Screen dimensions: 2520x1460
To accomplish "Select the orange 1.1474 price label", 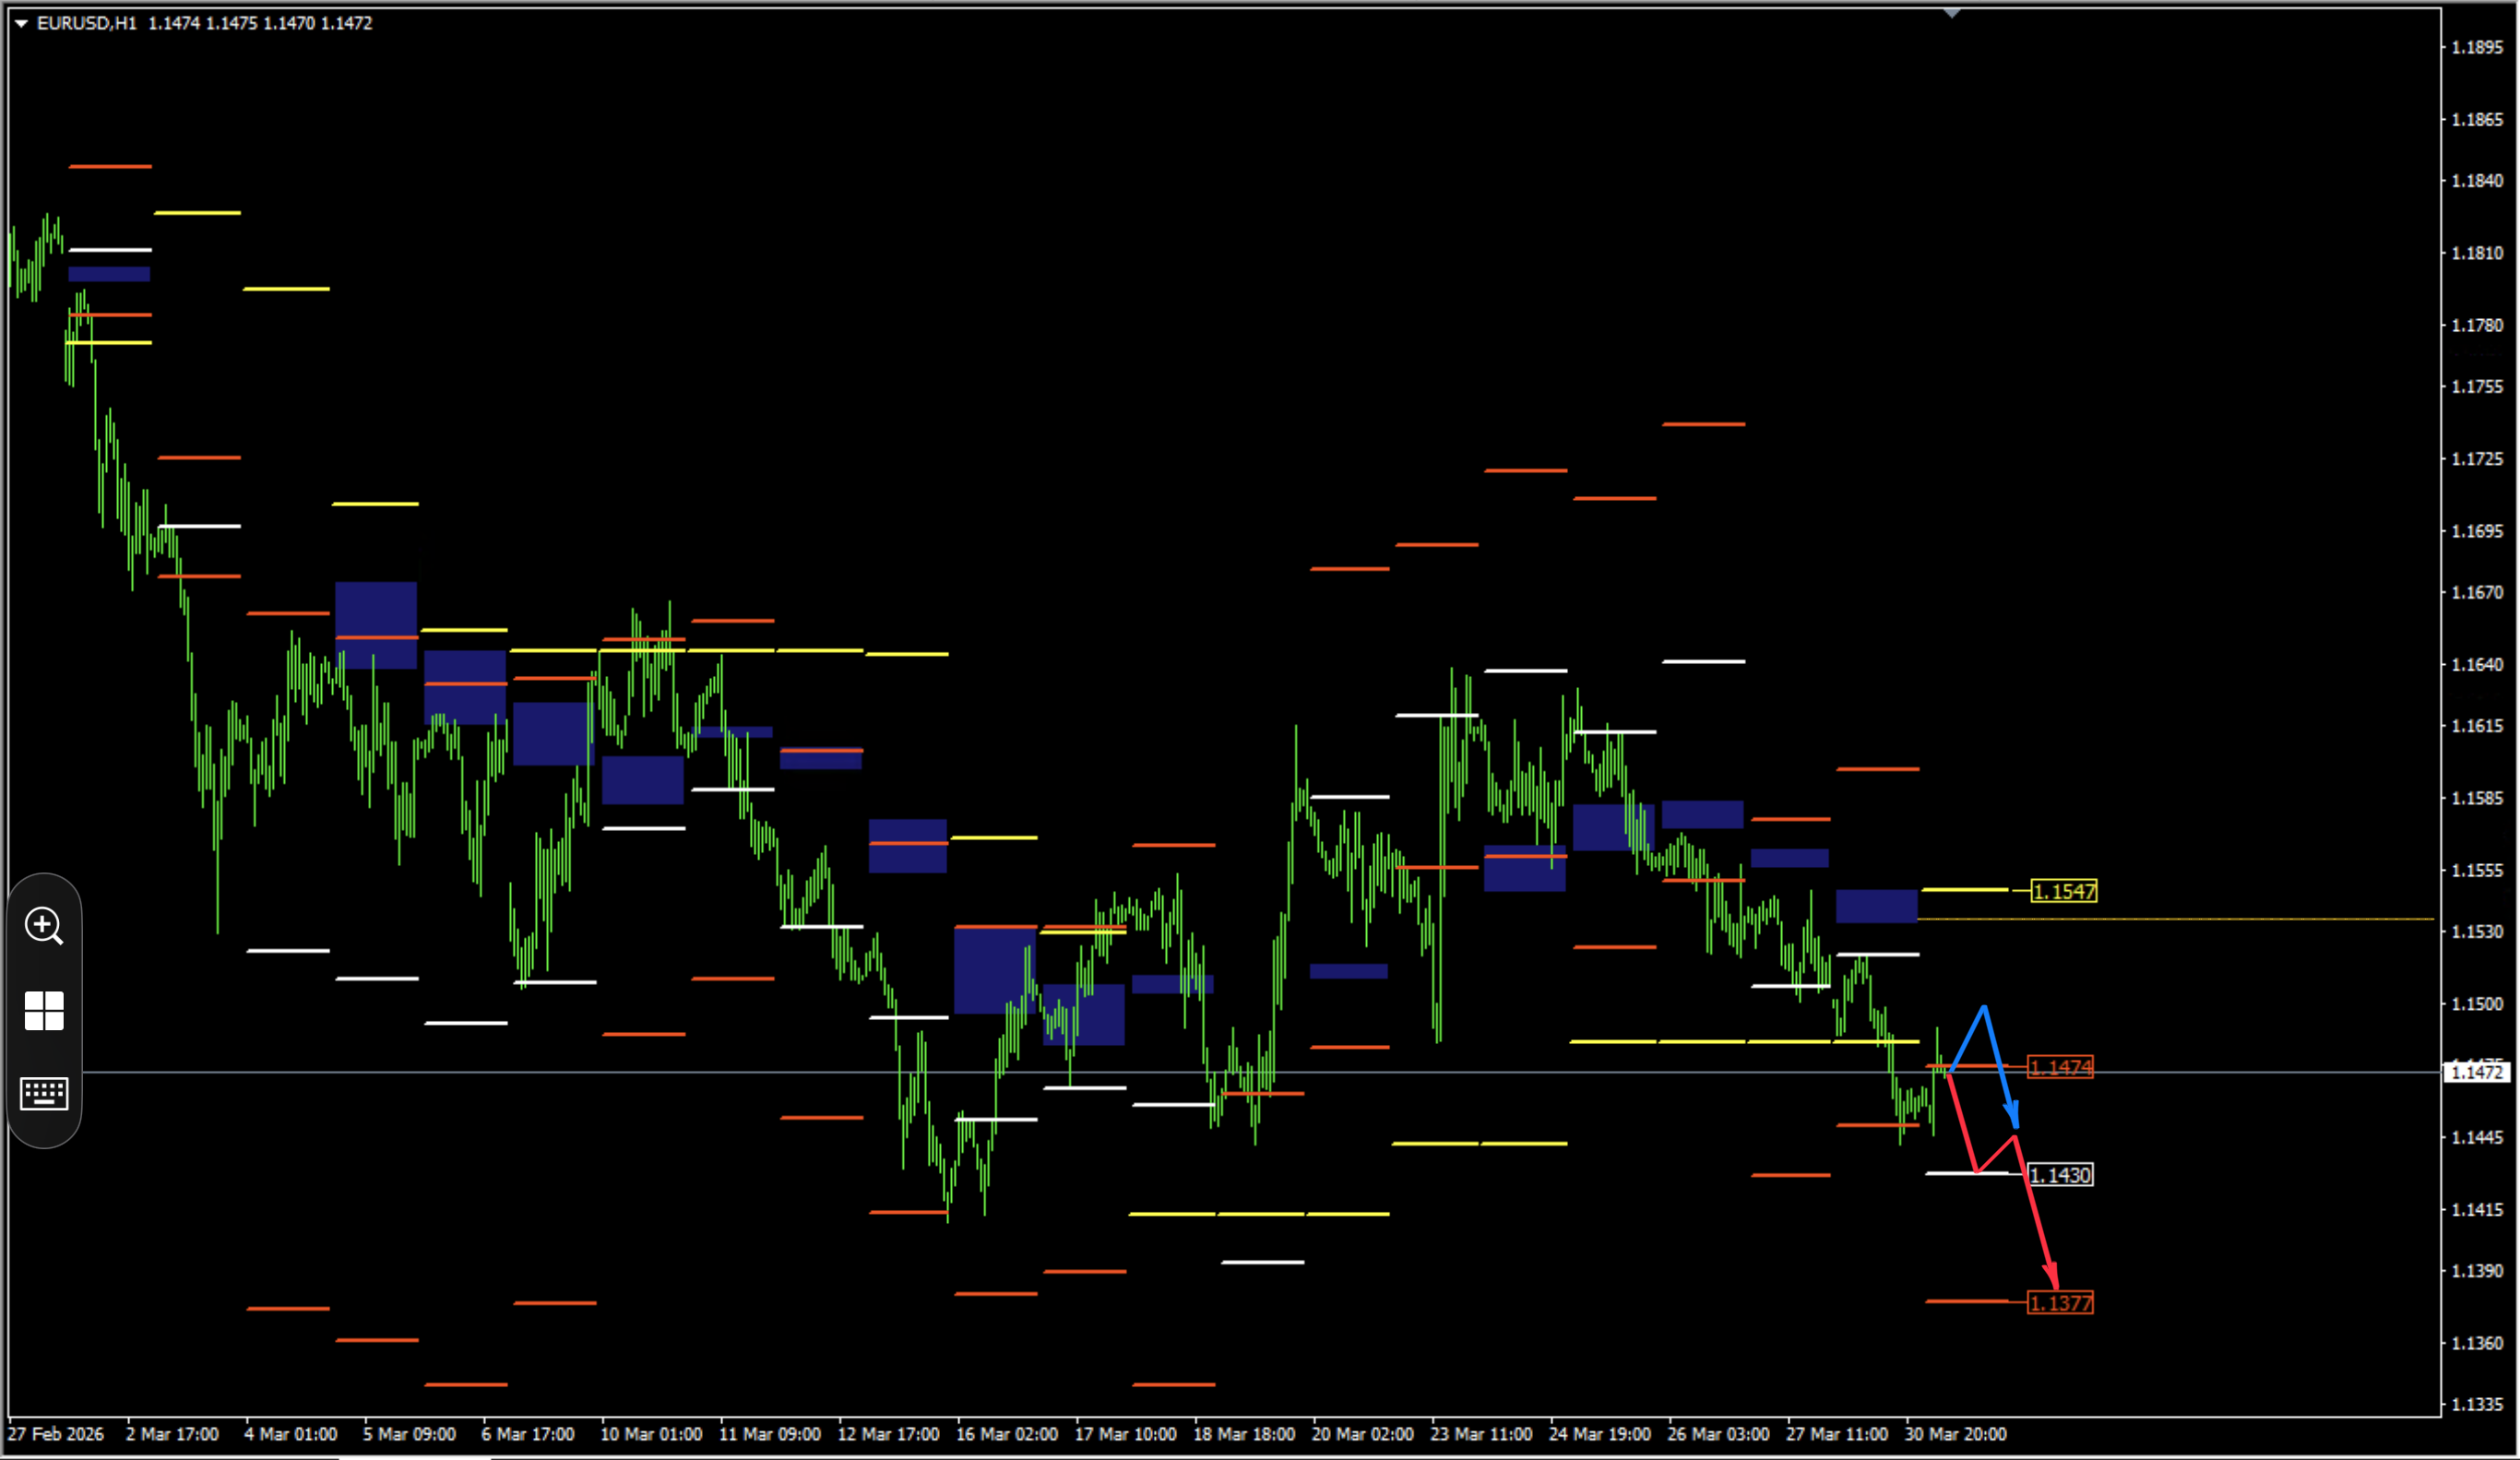I will (x=2060, y=1068).
